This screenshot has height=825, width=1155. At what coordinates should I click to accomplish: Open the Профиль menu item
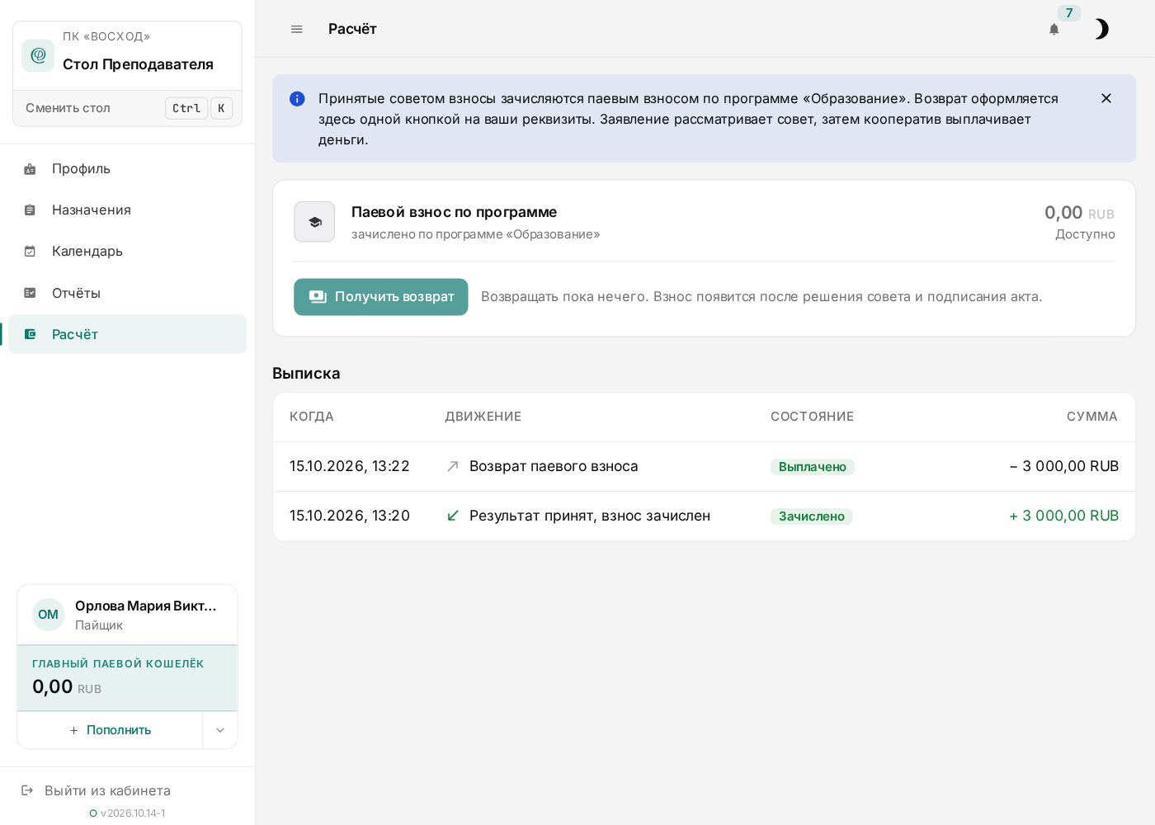pyautogui.click(x=127, y=169)
